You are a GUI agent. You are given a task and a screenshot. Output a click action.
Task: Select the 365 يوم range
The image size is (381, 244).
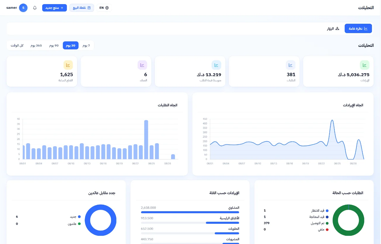(36, 45)
